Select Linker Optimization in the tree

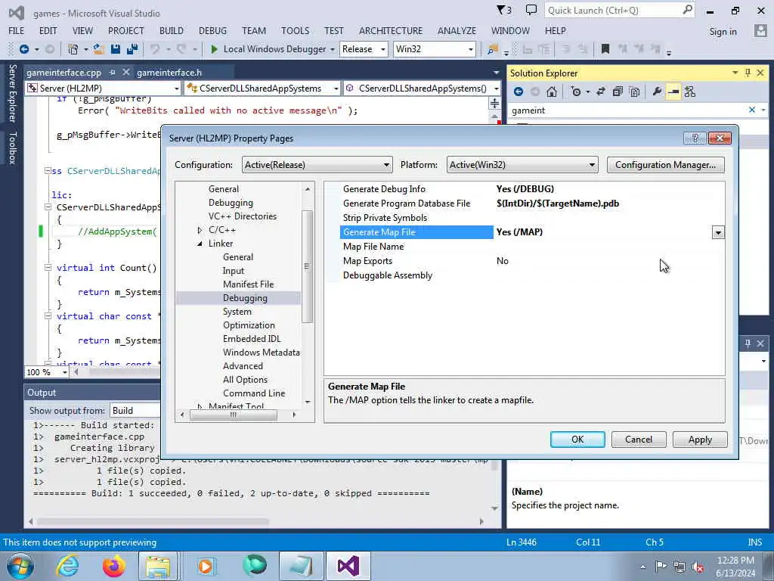click(x=249, y=325)
